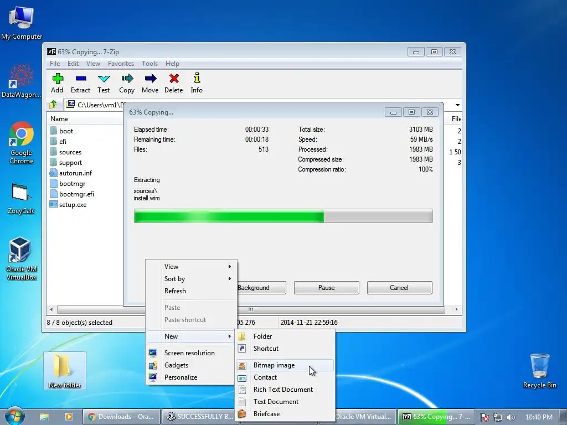Expand the Sort by submenu
The image size is (567, 425).
click(x=192, y=279)
